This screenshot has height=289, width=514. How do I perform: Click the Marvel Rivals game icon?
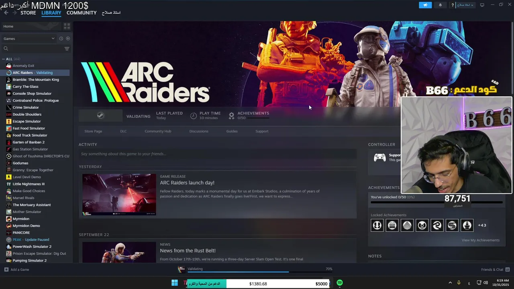pyautogui.click(x=9, y=198)
